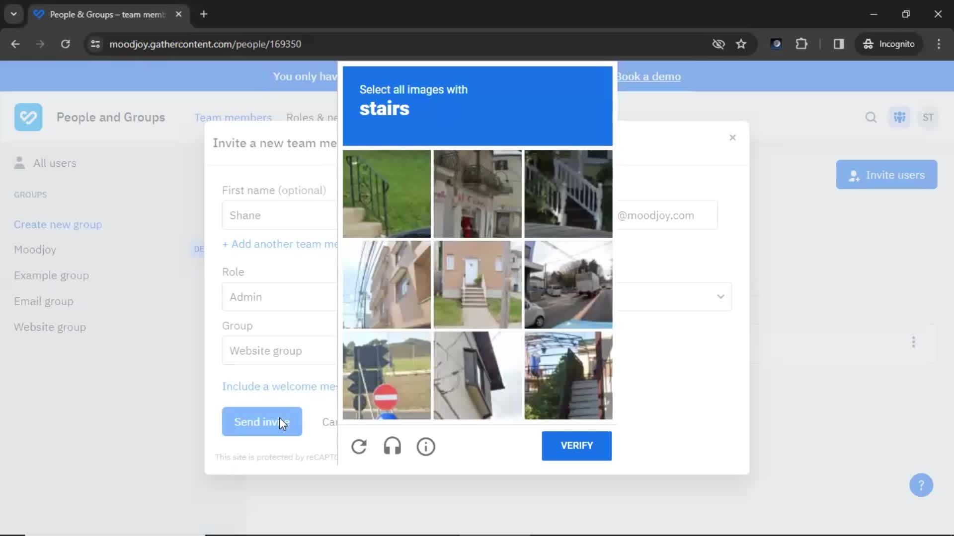Select the audio/headphone CAPTCHA icon

(393, 446)
